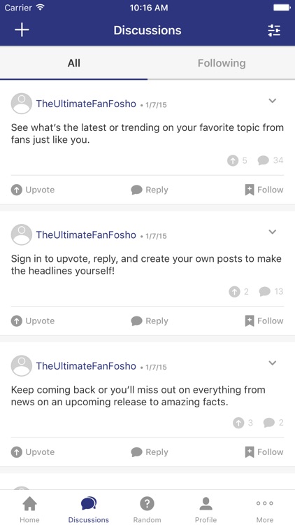Upvote the "See what's the latest" post
Image resolution: width=295 pixels, height=525 pixels.
pos(33,190)
